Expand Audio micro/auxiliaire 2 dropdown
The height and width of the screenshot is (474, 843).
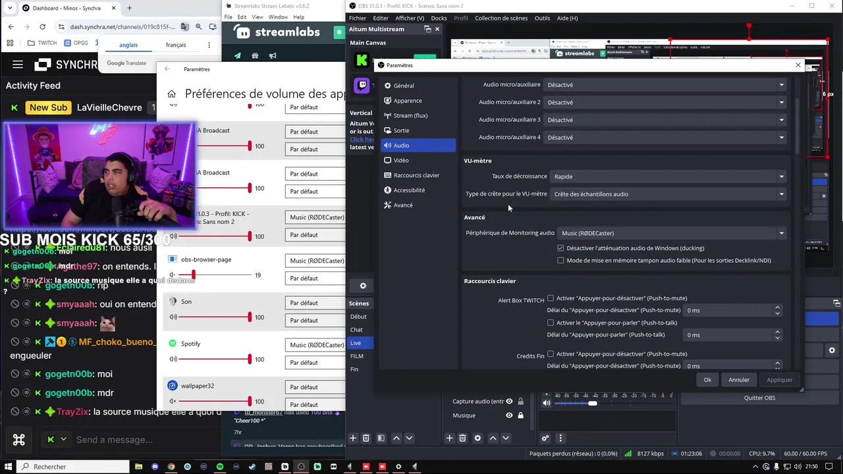(x=666, y=102)
